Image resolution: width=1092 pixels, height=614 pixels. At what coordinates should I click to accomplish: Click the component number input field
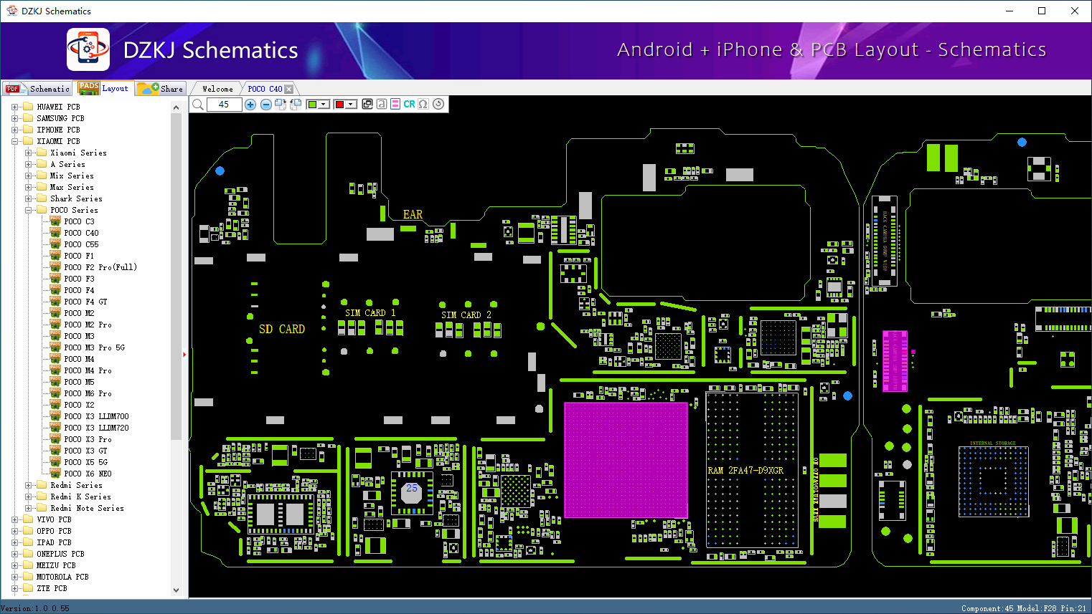tap(224, 105)
